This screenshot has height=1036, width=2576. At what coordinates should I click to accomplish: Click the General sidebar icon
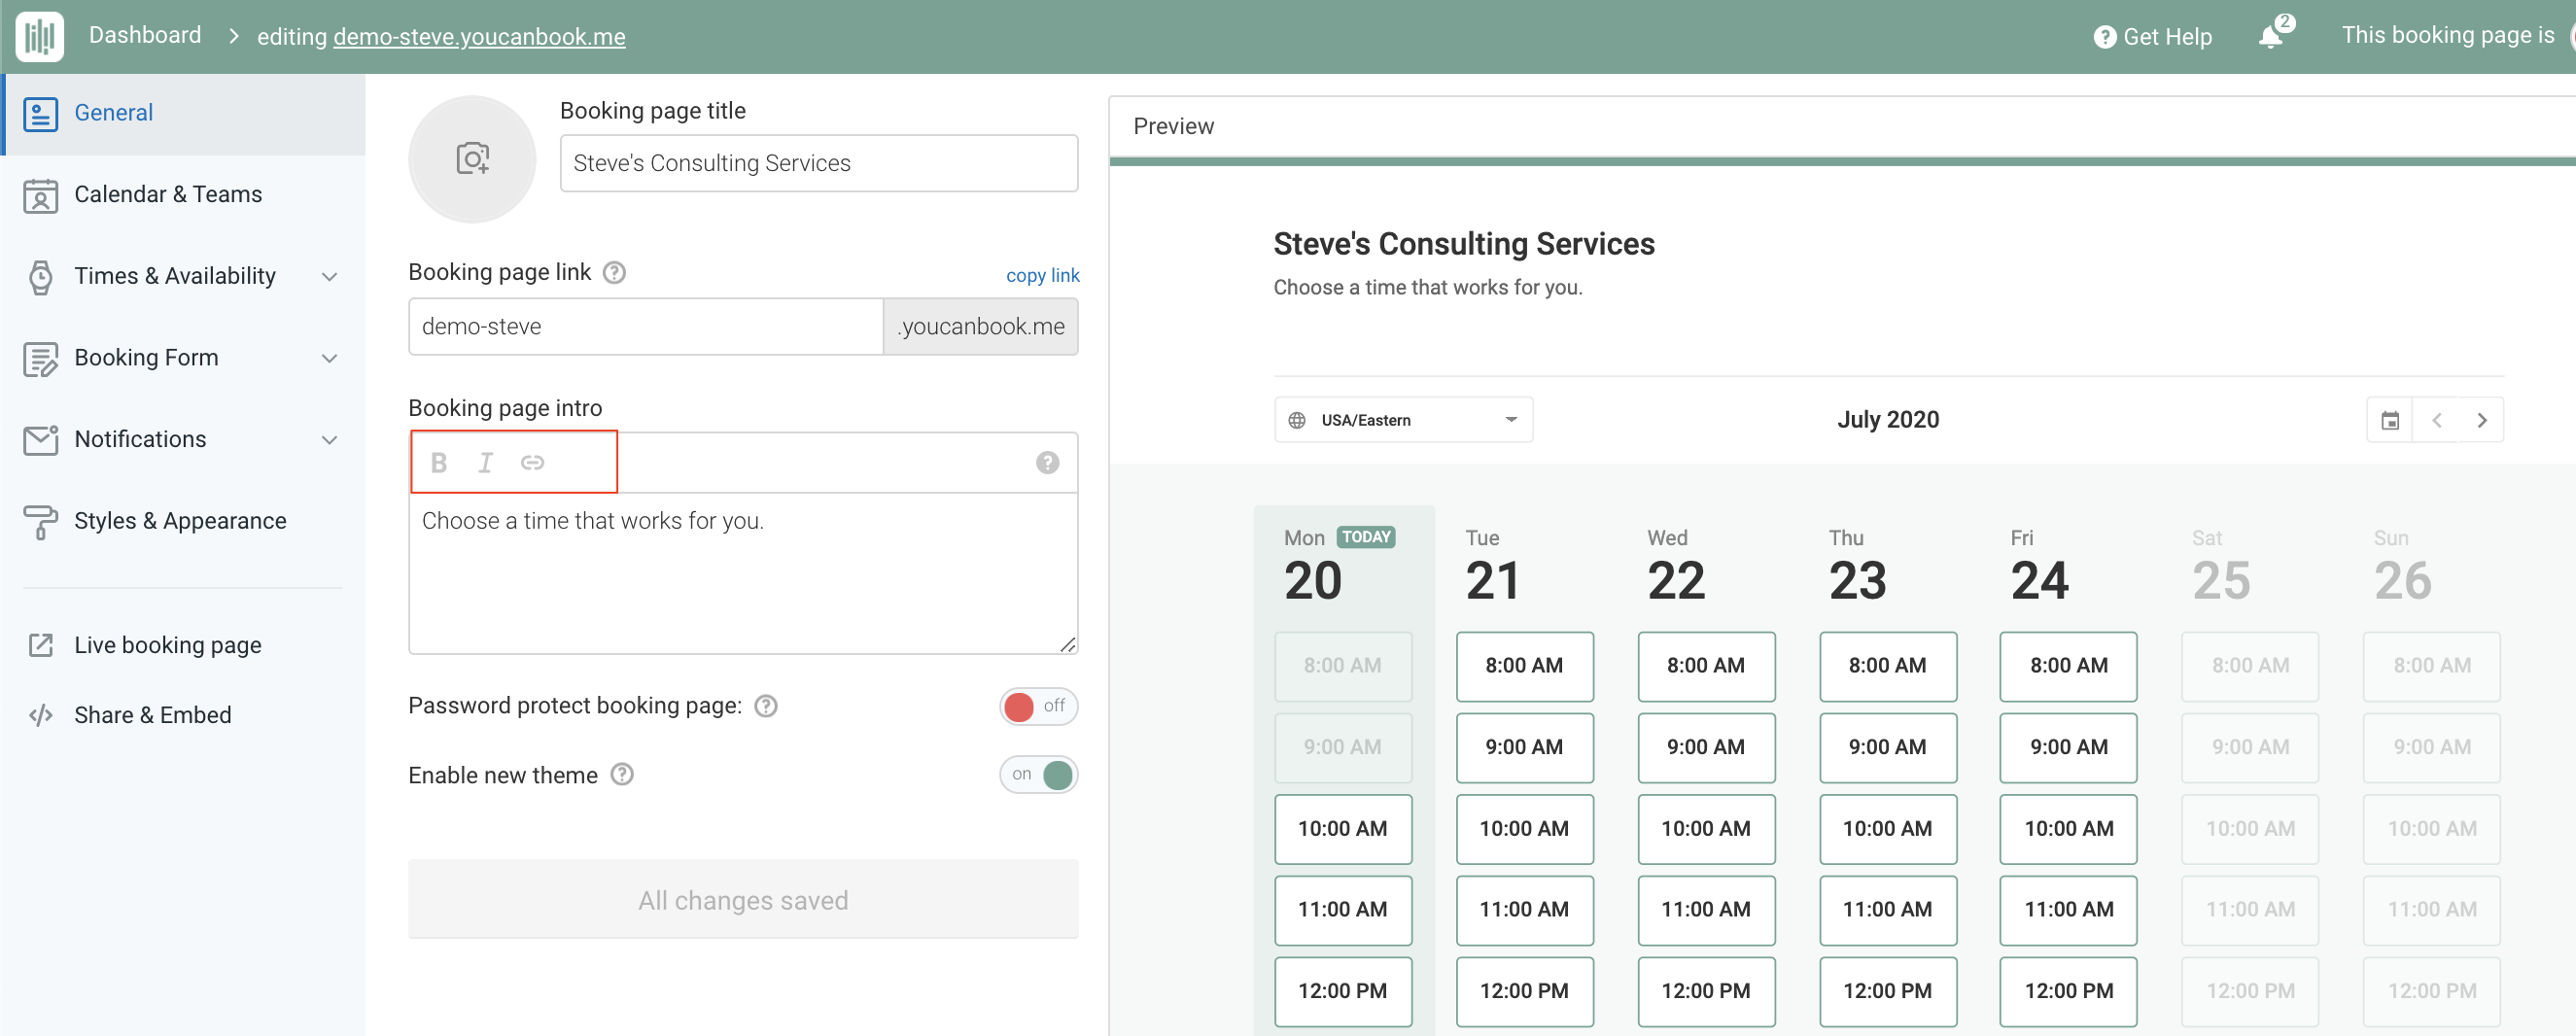(40, 113)
